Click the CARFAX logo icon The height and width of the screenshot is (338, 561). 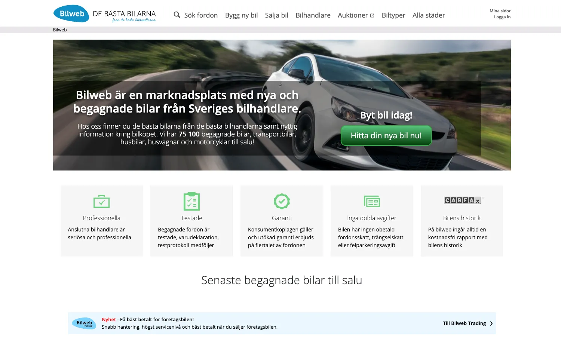463,200
